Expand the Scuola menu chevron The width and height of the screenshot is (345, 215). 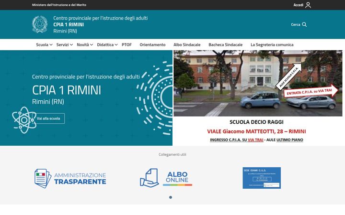51,45
